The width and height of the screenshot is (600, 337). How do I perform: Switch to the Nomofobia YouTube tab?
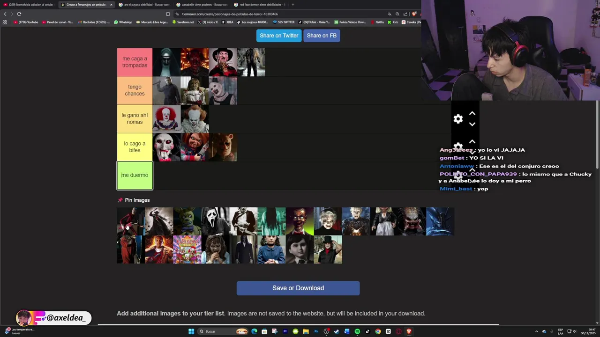29,5
